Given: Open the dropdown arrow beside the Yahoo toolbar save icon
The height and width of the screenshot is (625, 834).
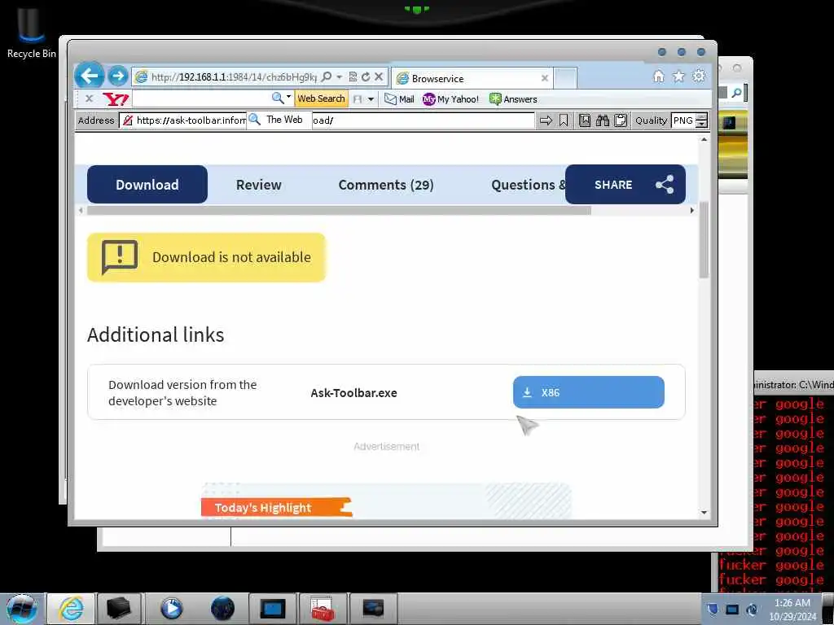Looking at the screenshot, I should pos(371,98).
